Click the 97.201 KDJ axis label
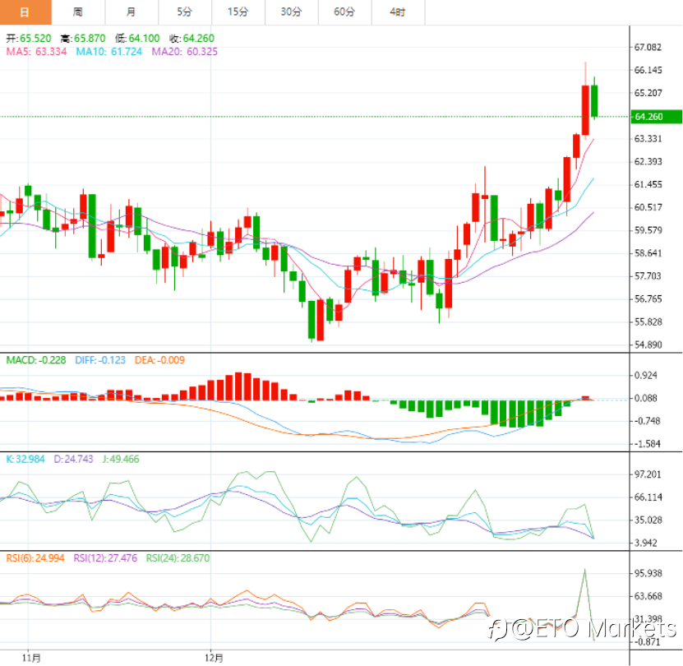The image size is (683, 666). pyautogui.click(x=648, y=474)
